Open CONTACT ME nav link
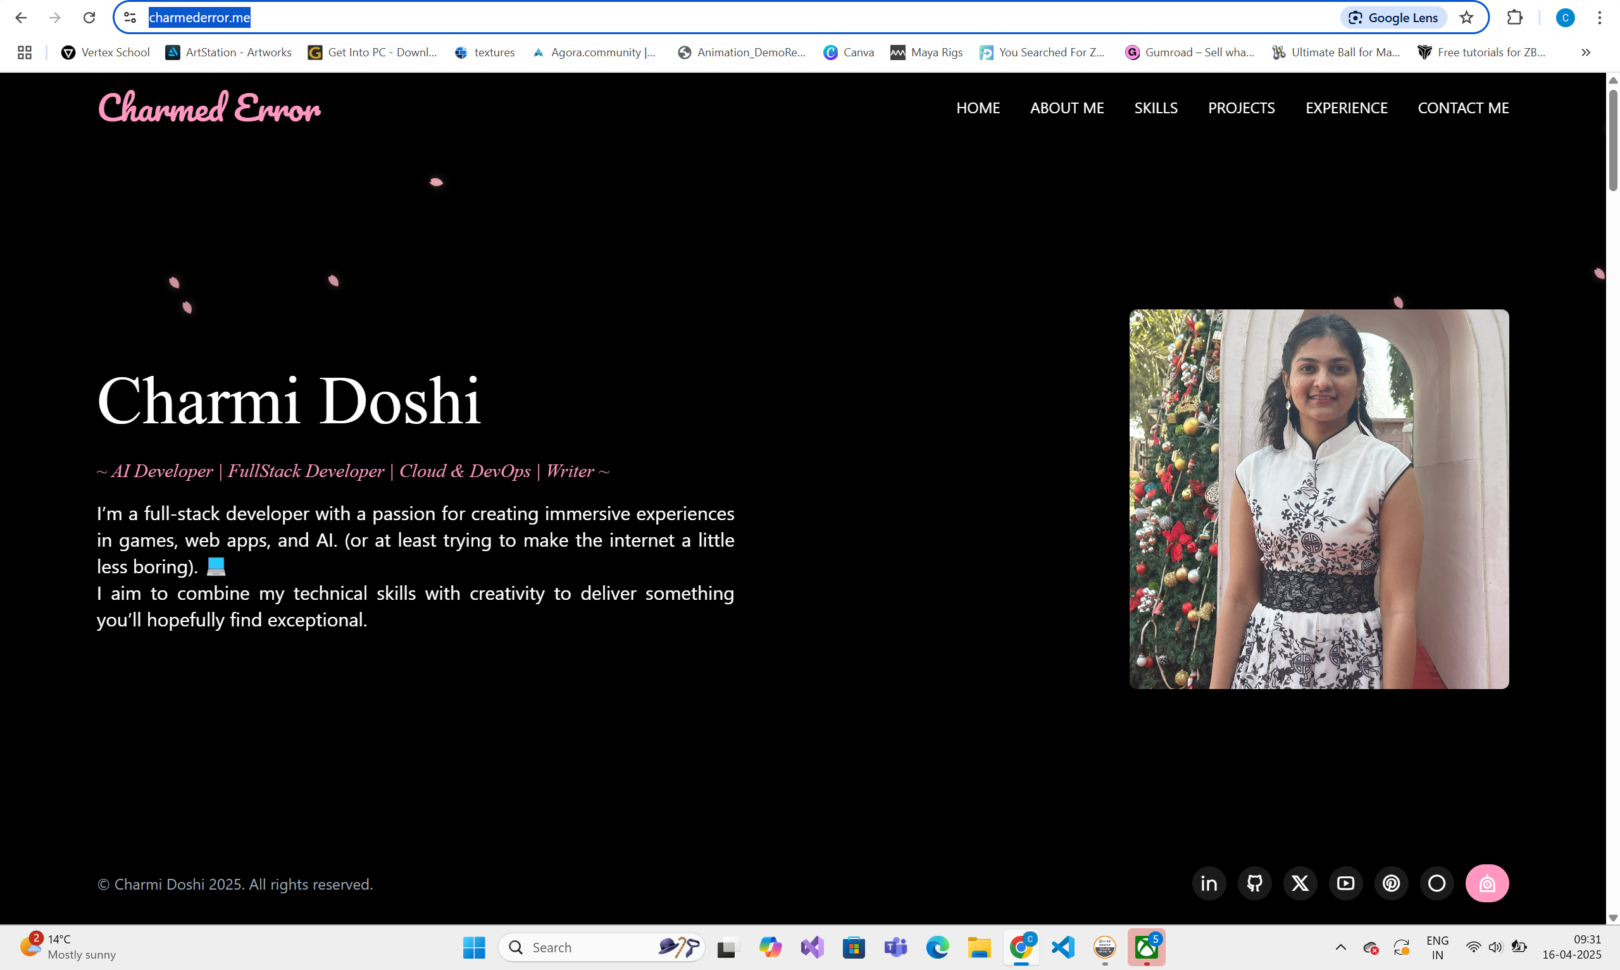Viewport: 1620px width, 970px height. 1462,108
